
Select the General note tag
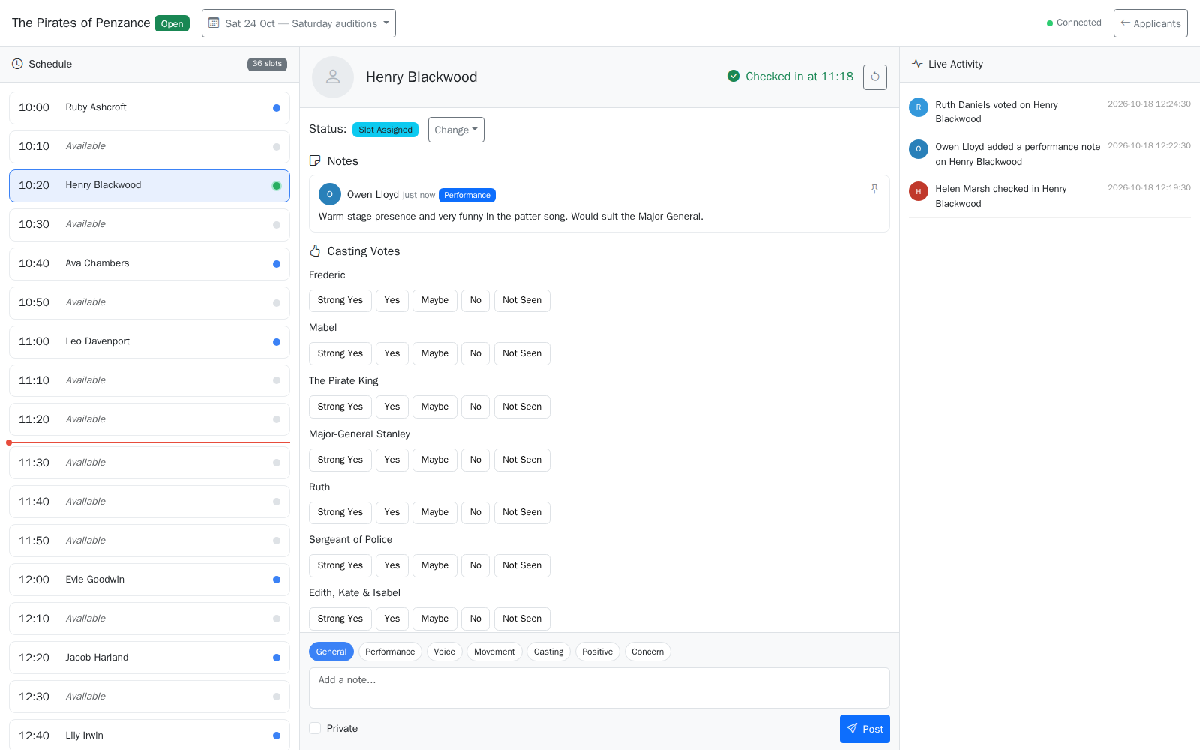coord(331,652)
